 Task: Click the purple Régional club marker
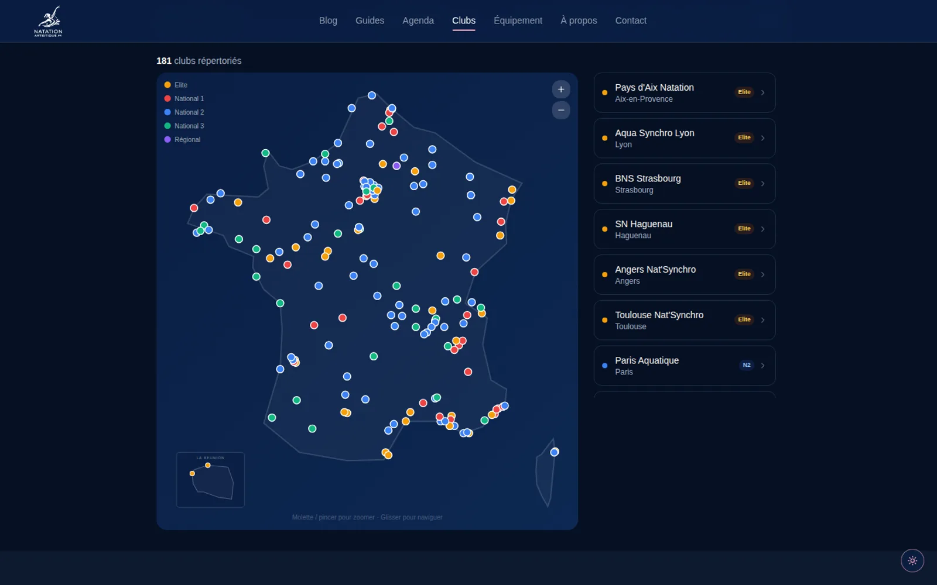click(x=396, y=166)
